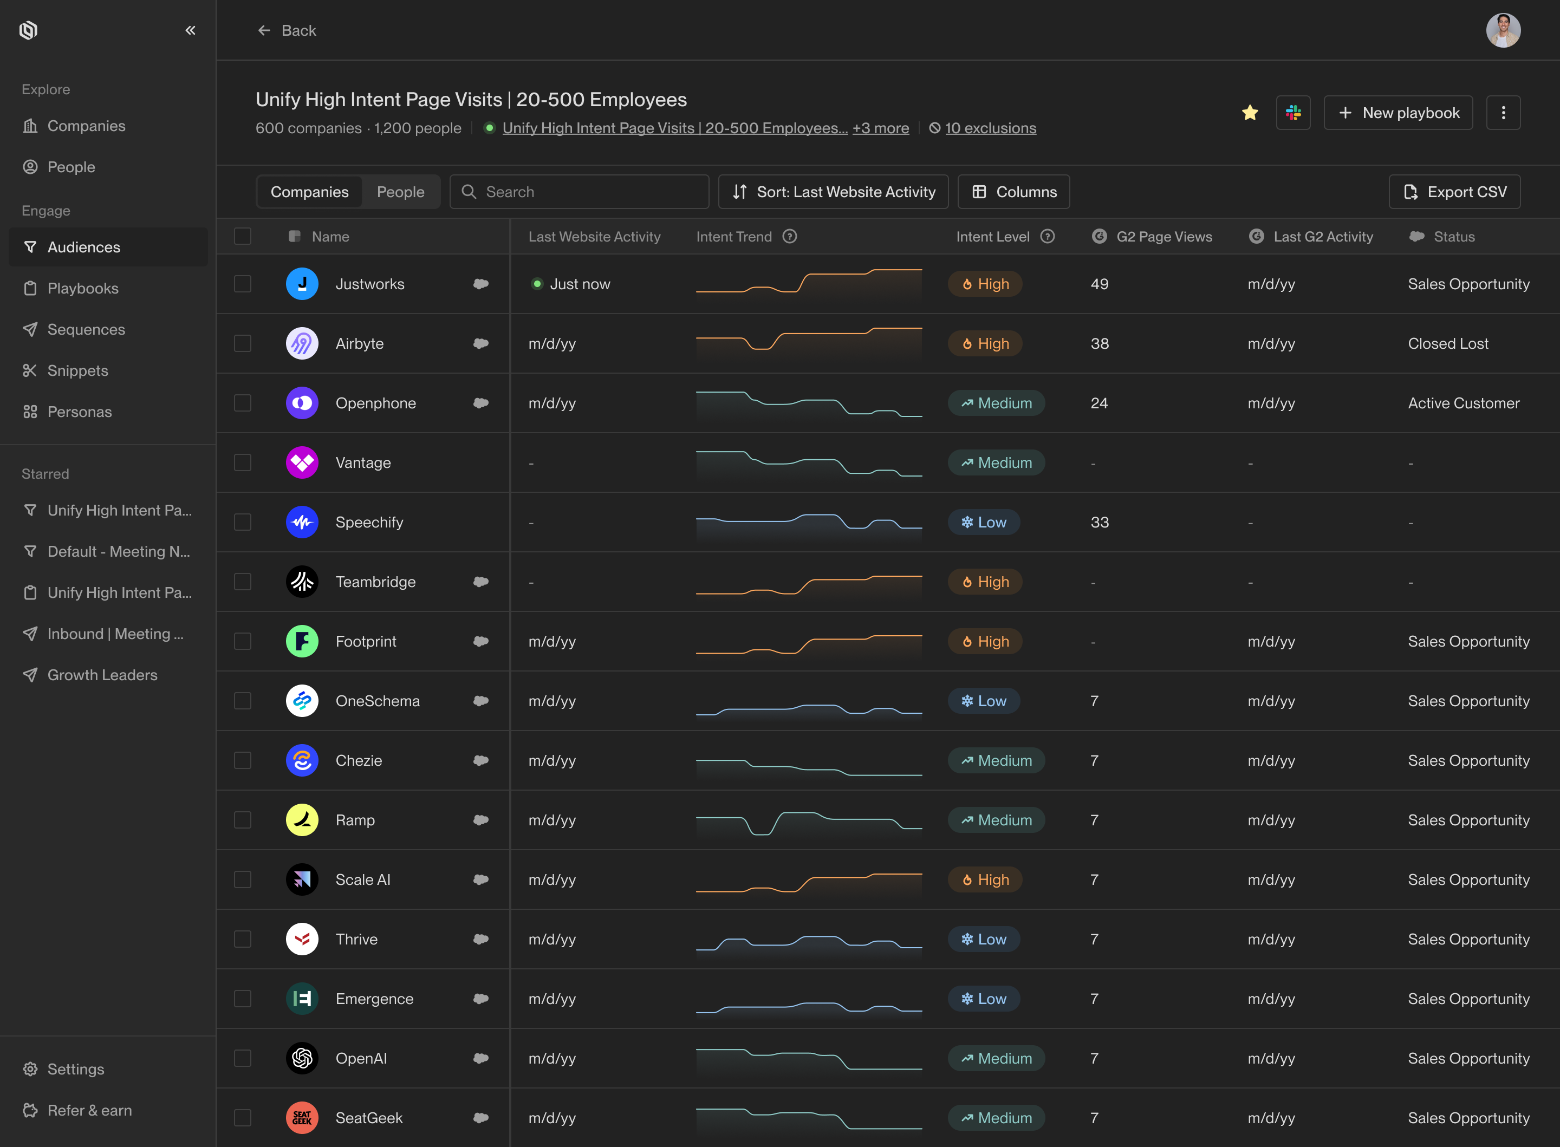Image resolution: width=1560 pixels, height=1147 pixels.
Task: Open Snippets from the sidebar
Action: (x=77, y=370)
